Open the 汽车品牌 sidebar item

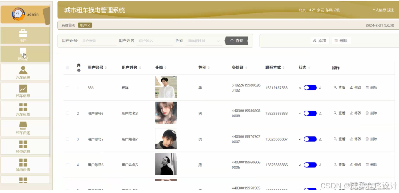(25, 72)
